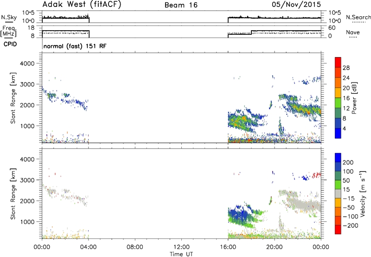Click the 'Slant Range [km]' label of power panel
Viewport: 371px width, 257px height.
[x=13, y=98]
